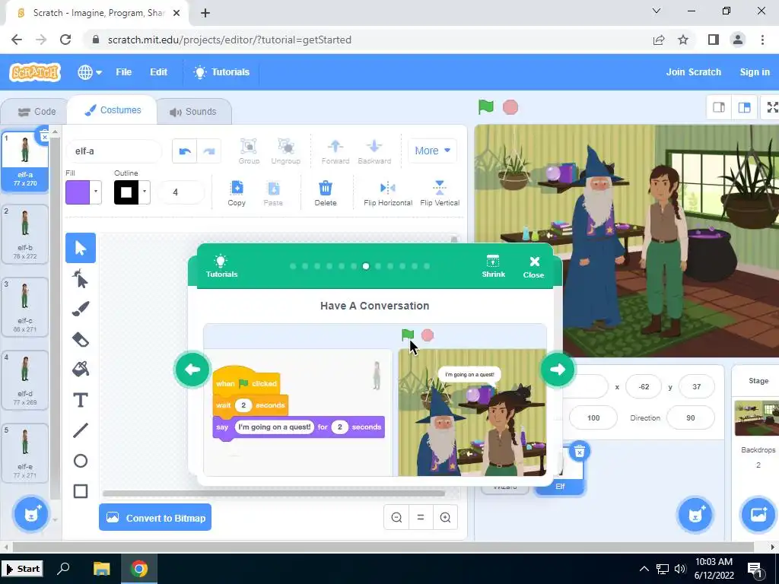Screen dimensions: 779x584
Task: Click the Copy icon
Action: click(x=237, y=193)
